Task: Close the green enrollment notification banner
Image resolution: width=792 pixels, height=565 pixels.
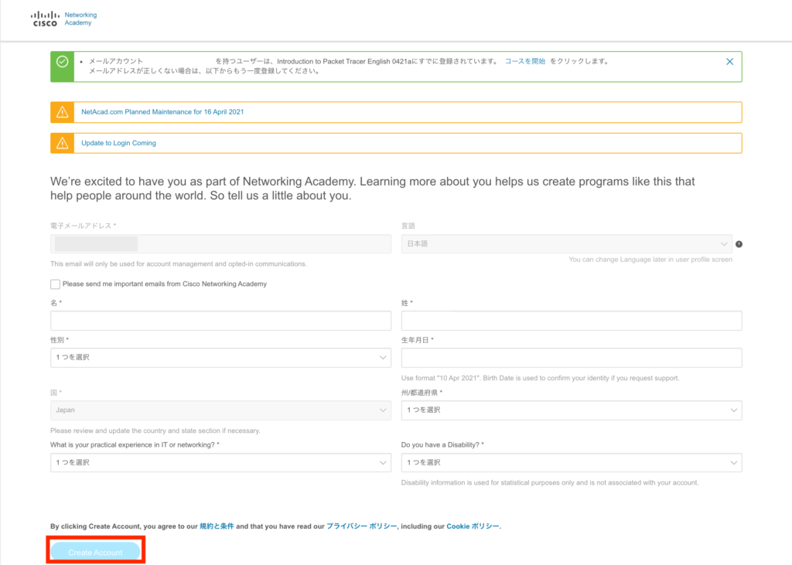Action: [x=729, y=62]
